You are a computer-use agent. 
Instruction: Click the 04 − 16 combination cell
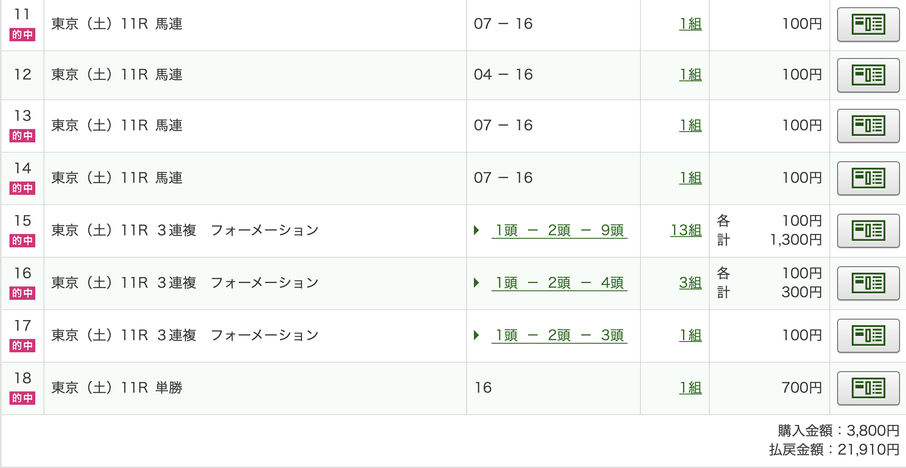click(x=503, y=74)
